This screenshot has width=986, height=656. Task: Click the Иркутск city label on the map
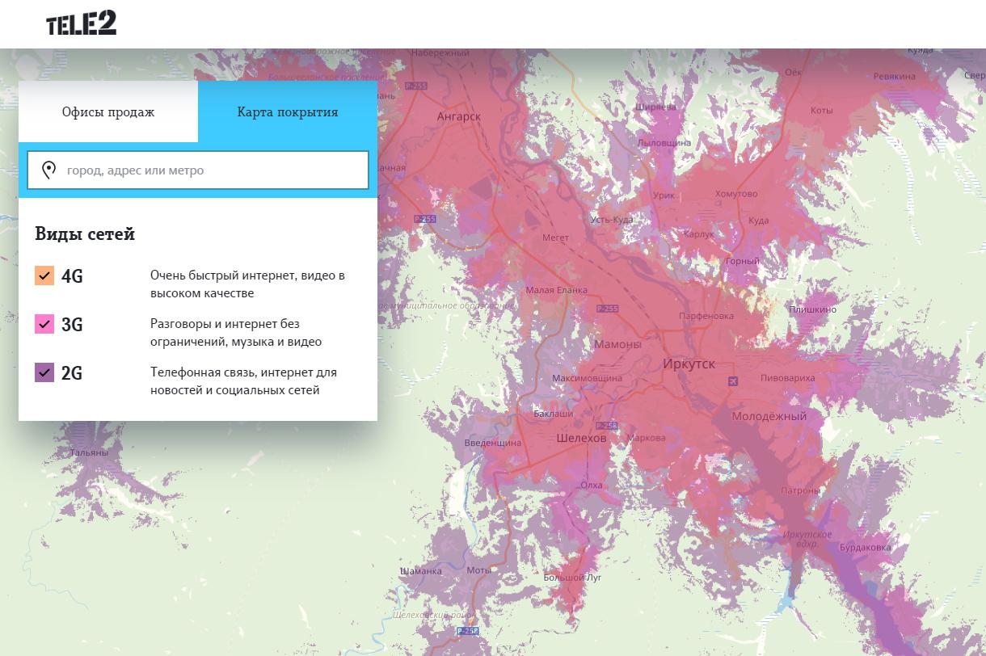(x=689, y=364)
